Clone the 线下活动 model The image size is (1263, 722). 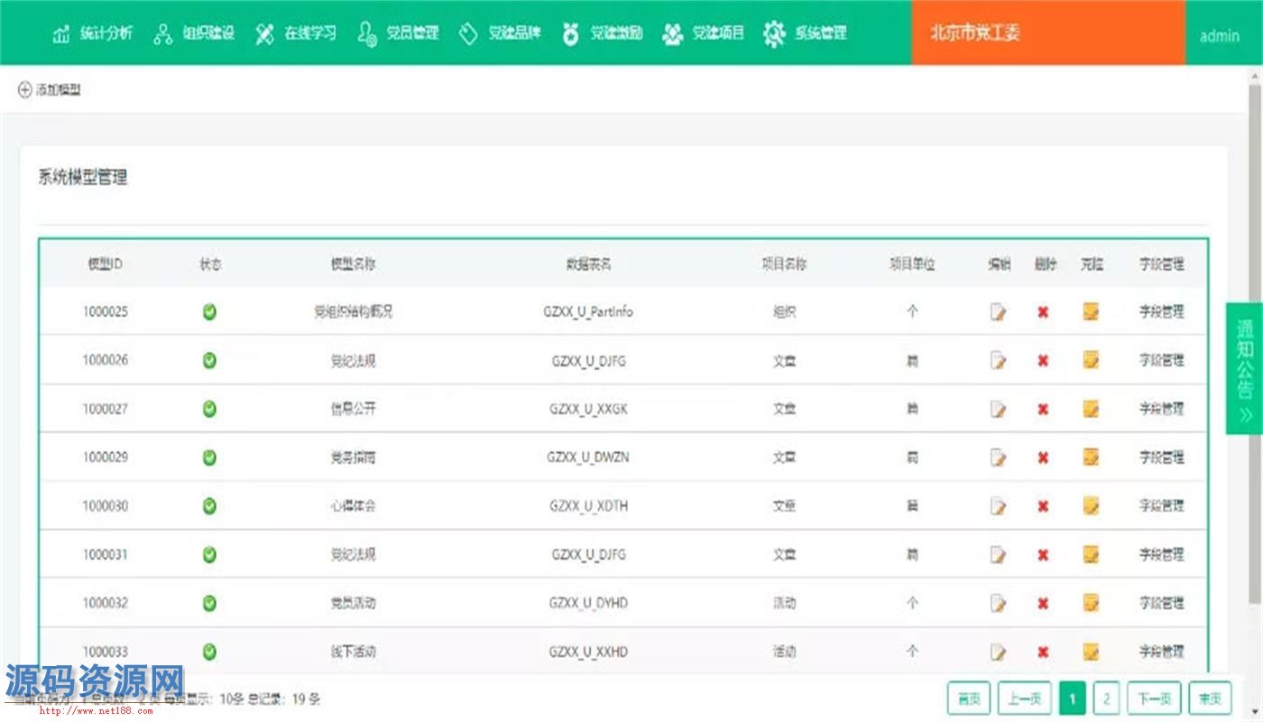click(x=1091, y=651)
